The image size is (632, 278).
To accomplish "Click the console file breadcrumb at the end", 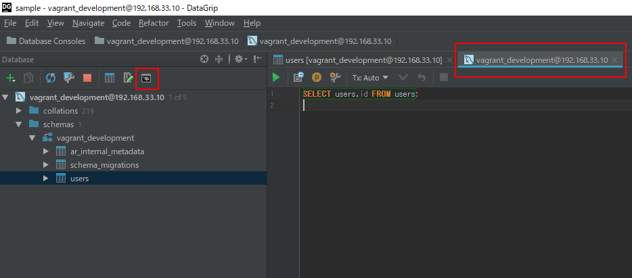I will (x=319, y=41).
